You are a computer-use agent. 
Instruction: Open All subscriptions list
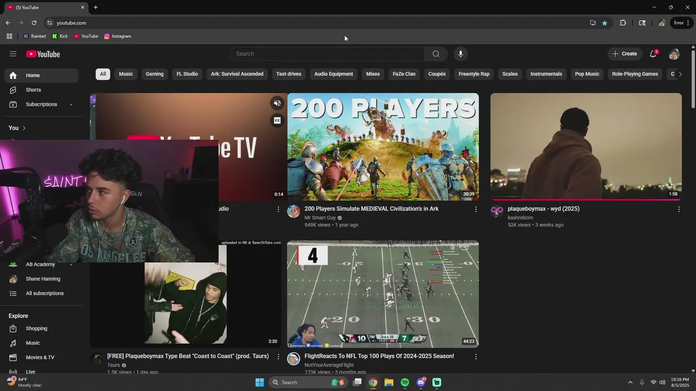(x=41, y=293)
